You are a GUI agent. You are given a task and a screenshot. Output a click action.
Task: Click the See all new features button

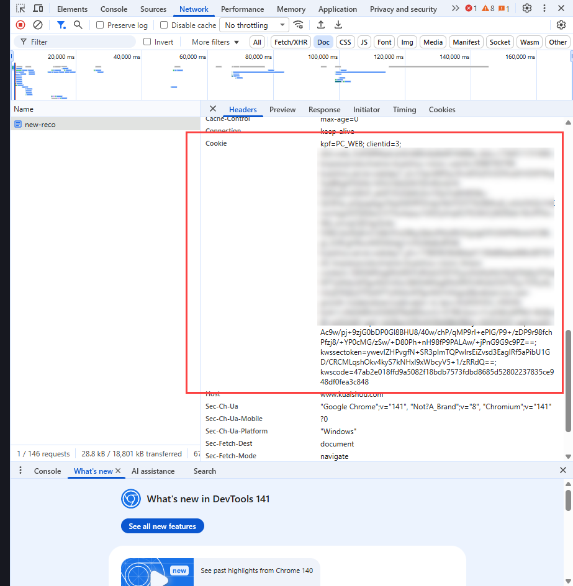pos(162,526)
